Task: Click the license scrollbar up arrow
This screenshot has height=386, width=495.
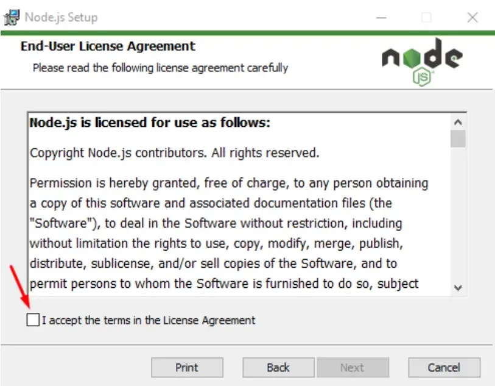Action: tap(458, 122)
